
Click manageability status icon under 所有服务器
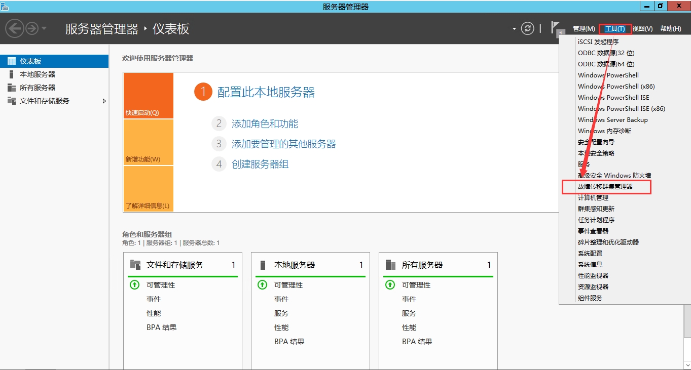(390, 284)
